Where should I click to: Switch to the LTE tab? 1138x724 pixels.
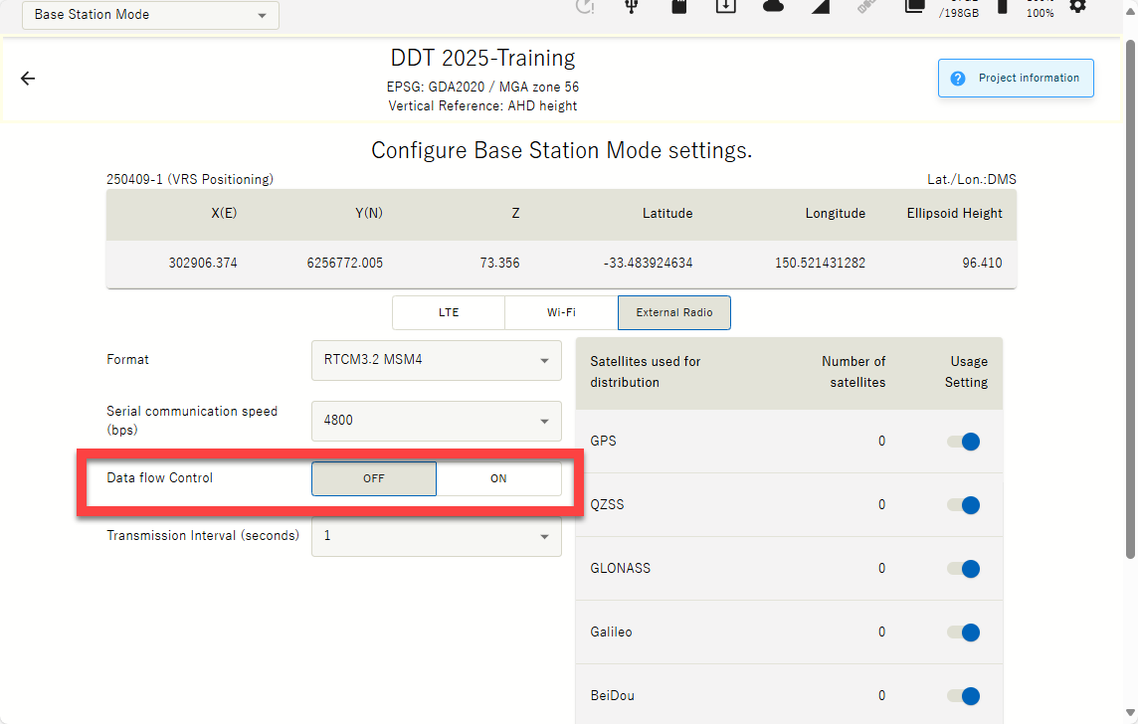[449, 312]
